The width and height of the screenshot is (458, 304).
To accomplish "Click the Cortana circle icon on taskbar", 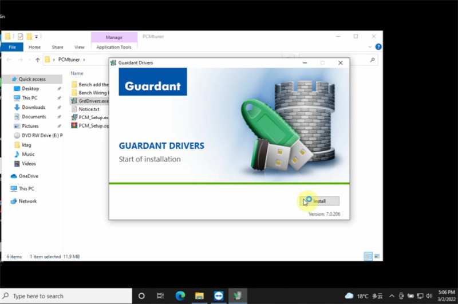I will (x=142, y=296).
